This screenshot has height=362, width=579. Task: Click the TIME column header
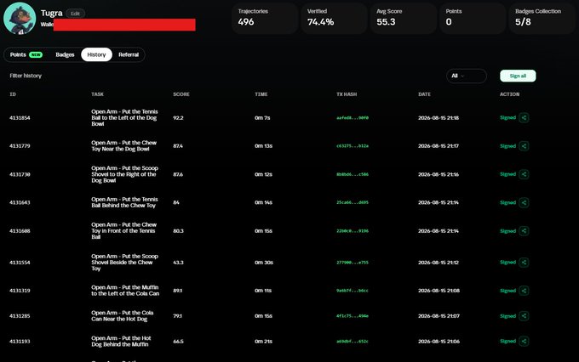[261, 94]
